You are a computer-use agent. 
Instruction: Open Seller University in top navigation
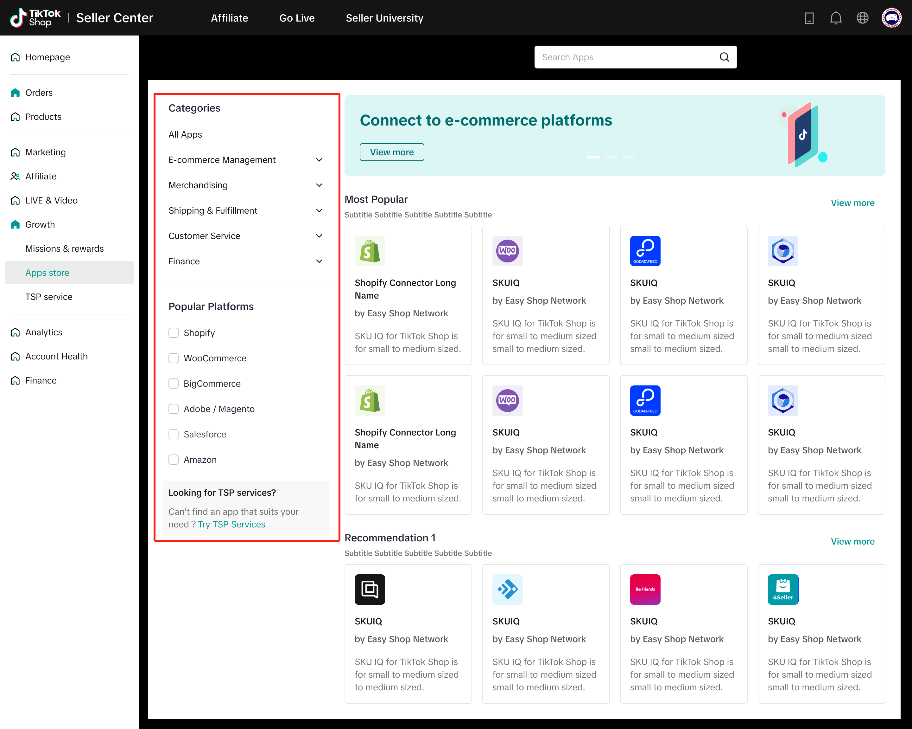[384, 18]
